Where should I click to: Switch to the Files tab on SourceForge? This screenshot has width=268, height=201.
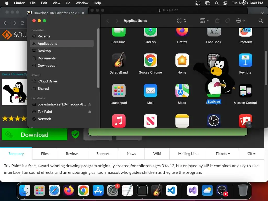(45, 154)
